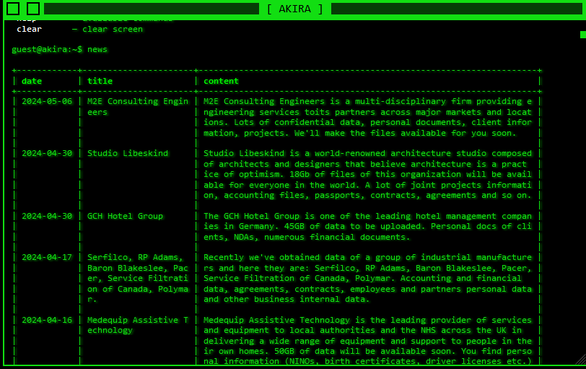Click the 'clear screen' description text

coord(113,29)
